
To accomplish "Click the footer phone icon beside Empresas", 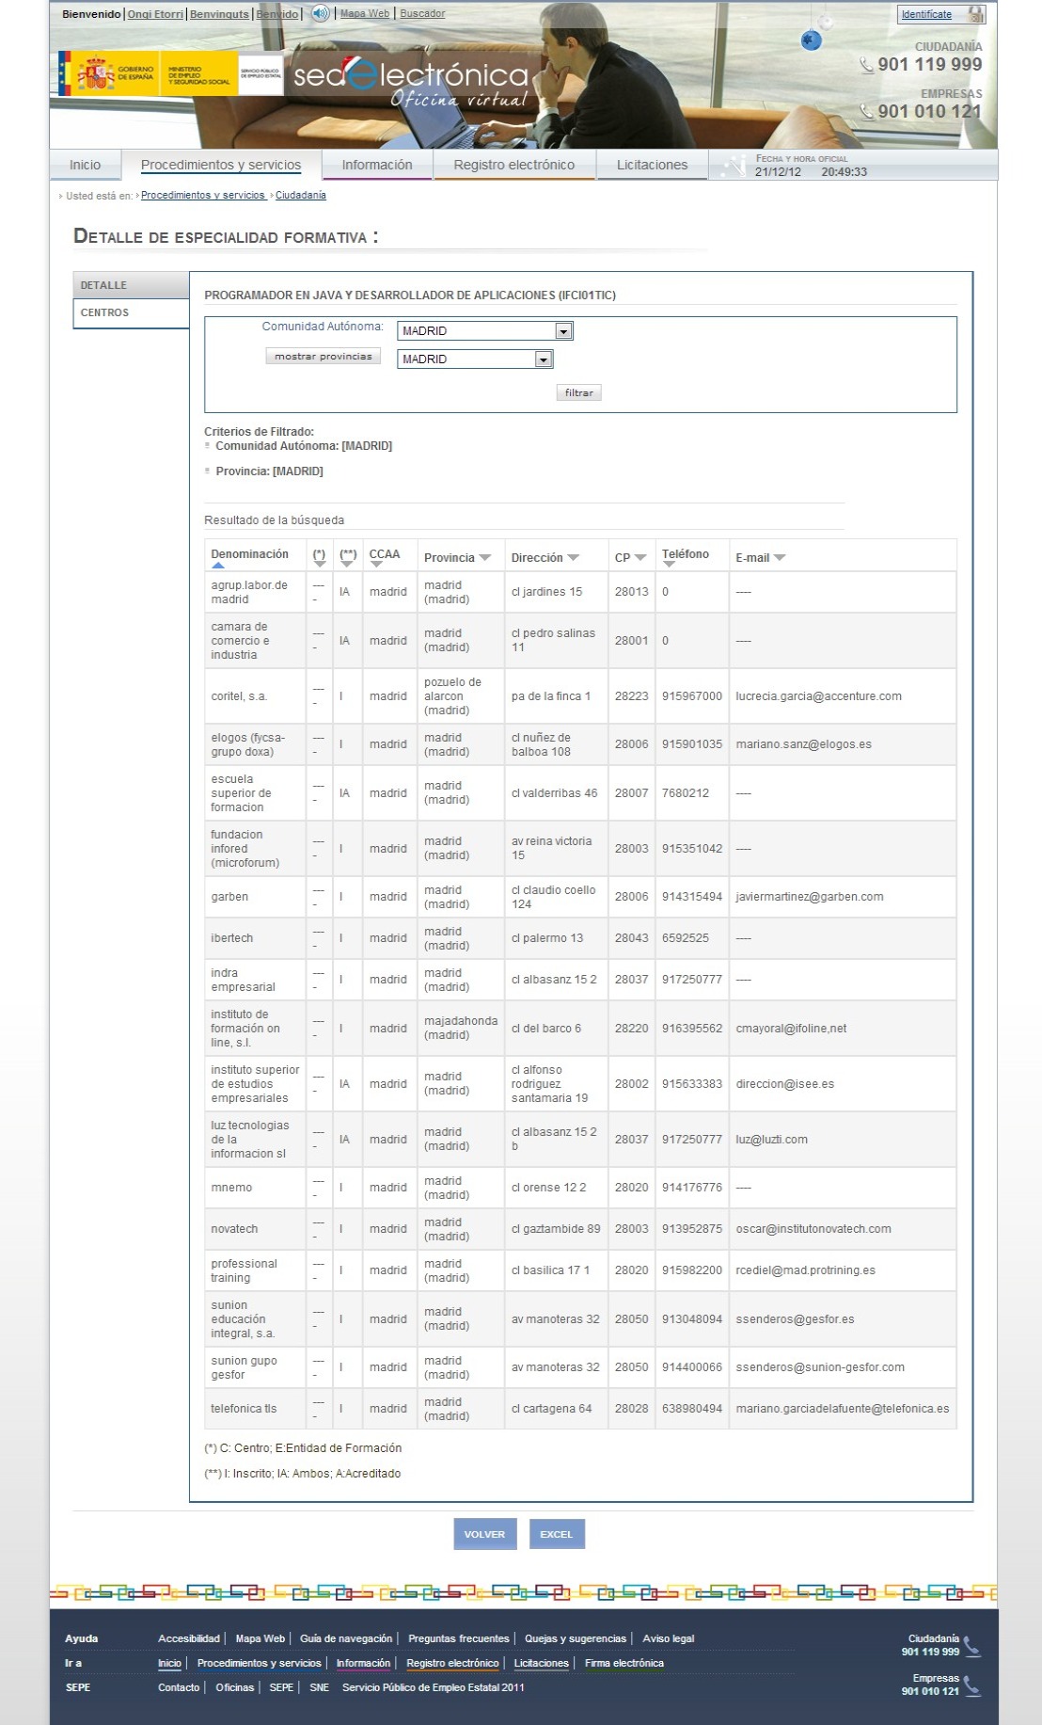I will [x=972, y=1686].
